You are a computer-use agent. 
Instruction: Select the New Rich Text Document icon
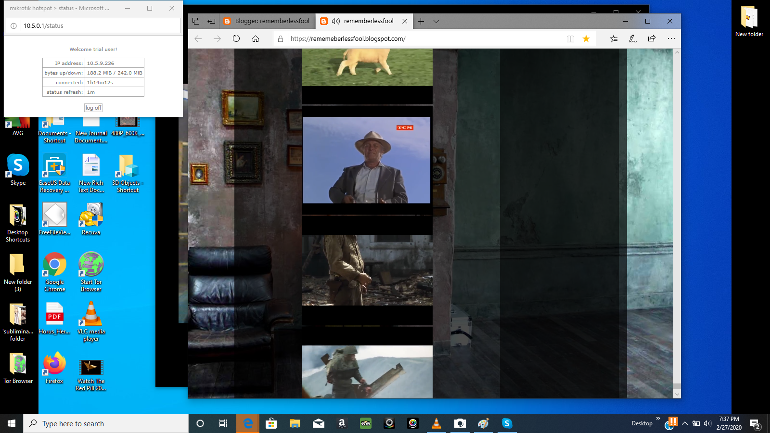91,173
